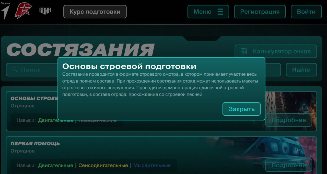Click the Первые arrow logo
The width and height of the screenshot is (327, 174).
click(5, 11)
